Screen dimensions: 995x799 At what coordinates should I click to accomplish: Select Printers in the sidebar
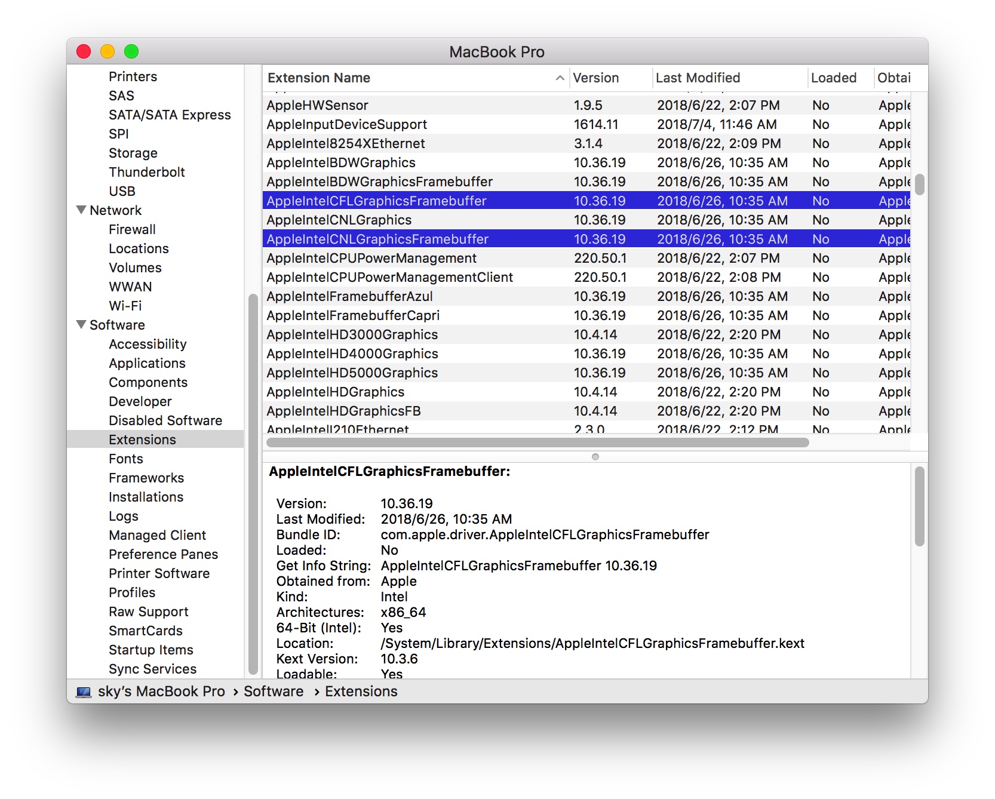pos(133,76)
